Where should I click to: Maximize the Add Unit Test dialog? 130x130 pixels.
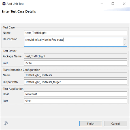(113, 4)
